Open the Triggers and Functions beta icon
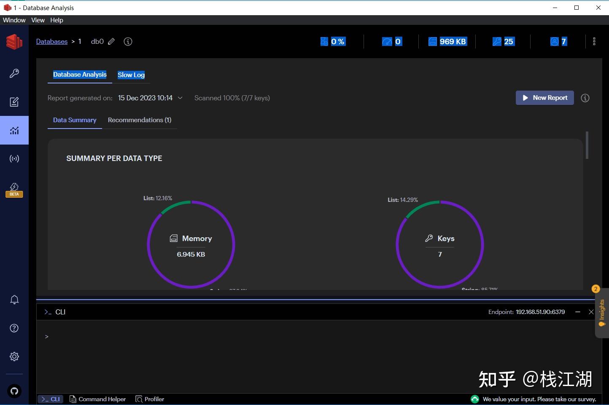The height and width of the screenshot is (405, 609). pos(14,190)
